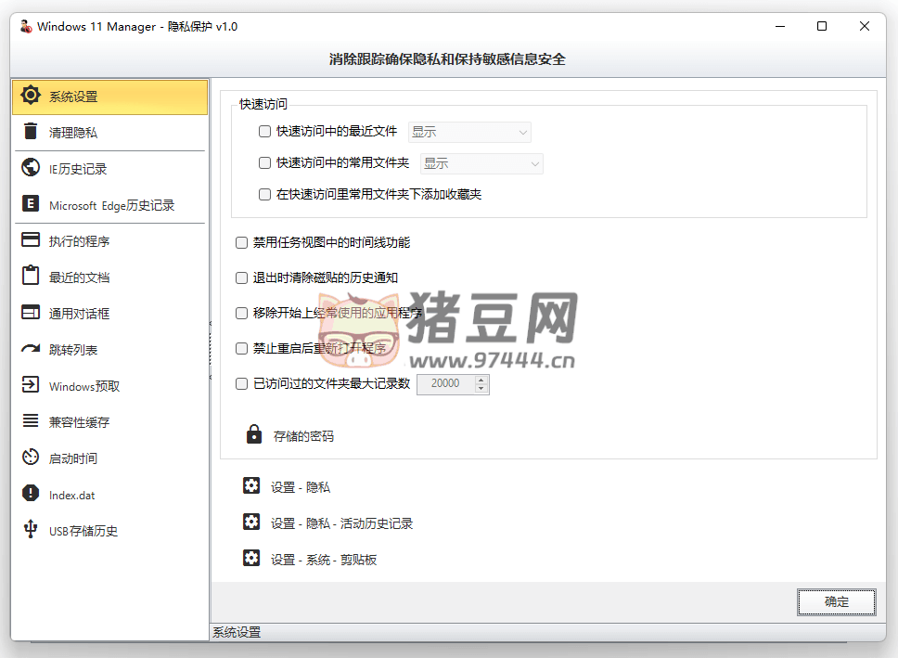This screenshot has height=658, width=898.
Task: Click the 20000 max records input field
Action: [445, 383]
